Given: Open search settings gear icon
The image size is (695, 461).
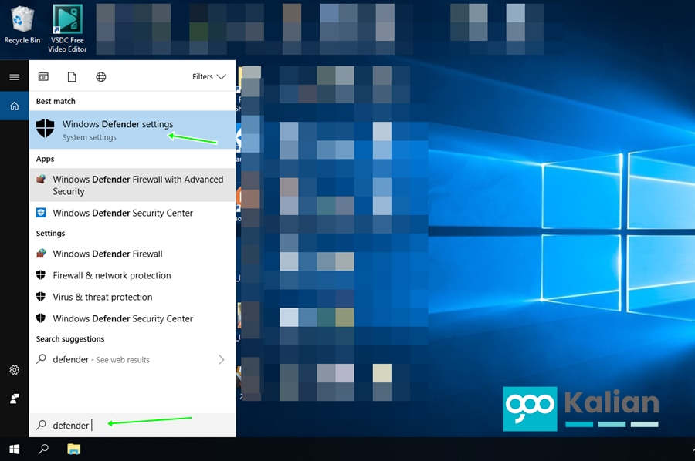Looking at the screenshot, I should pyautogui.click(x=14, y=370).
